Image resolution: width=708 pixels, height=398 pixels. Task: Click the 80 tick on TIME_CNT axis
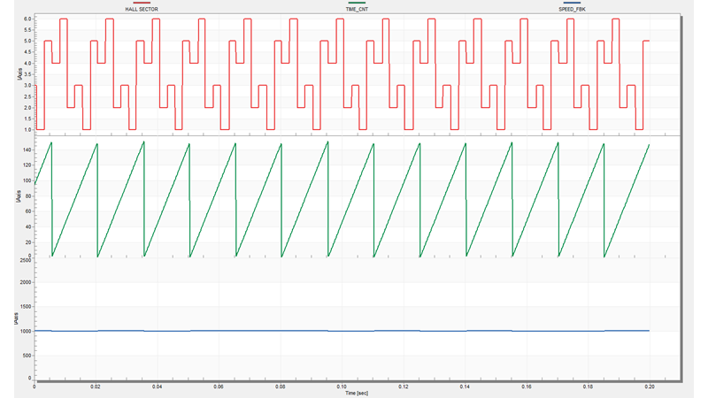pyautogui.click(x=28, y=195)
